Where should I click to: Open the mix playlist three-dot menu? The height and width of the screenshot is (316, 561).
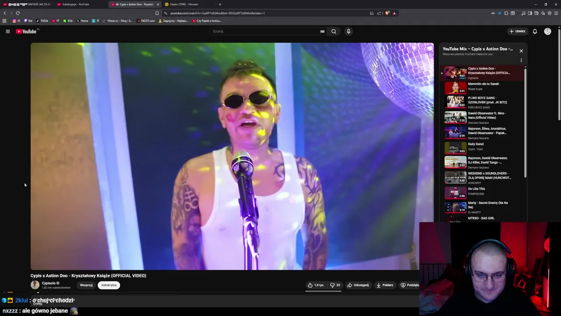pos(521,61)
